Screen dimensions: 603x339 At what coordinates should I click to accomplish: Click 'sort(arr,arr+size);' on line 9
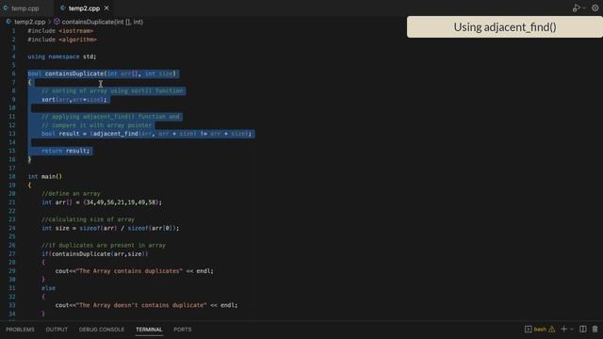pyautogui.click(x=73, y=100)
